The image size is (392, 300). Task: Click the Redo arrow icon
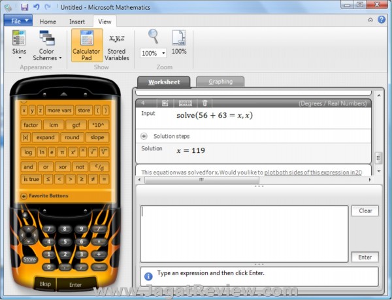[x=48, y=7]
